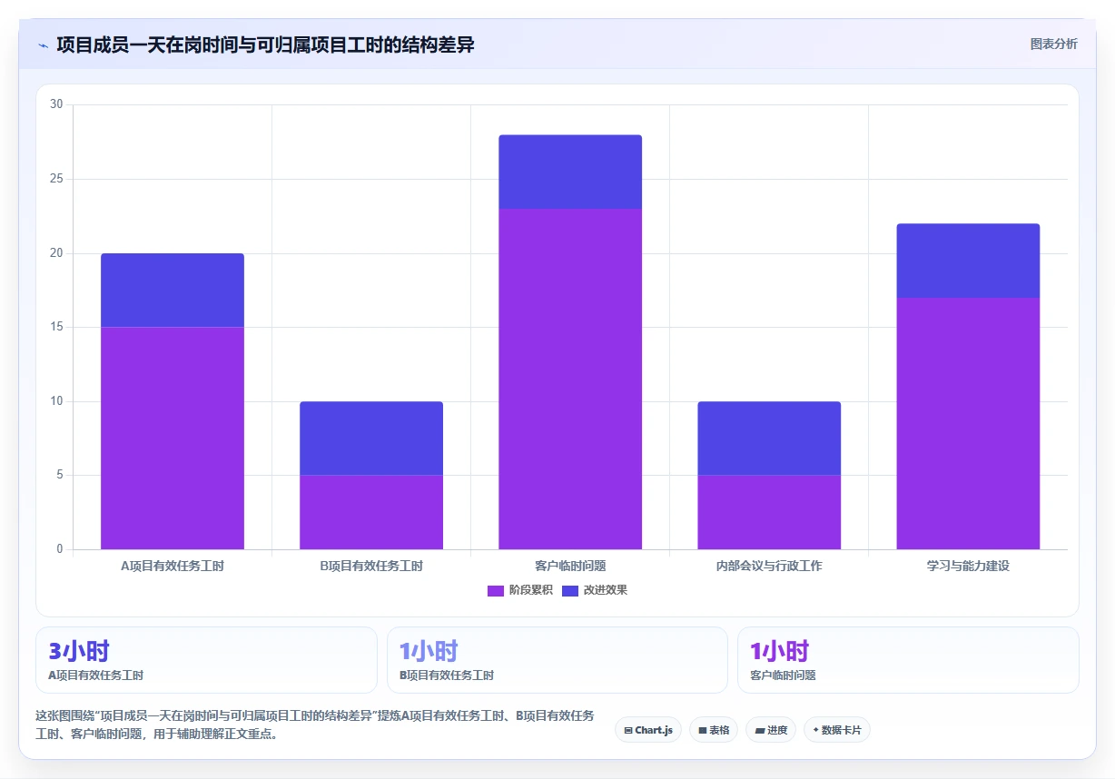Click the 图表分析 label in header

coord(1053,44)
